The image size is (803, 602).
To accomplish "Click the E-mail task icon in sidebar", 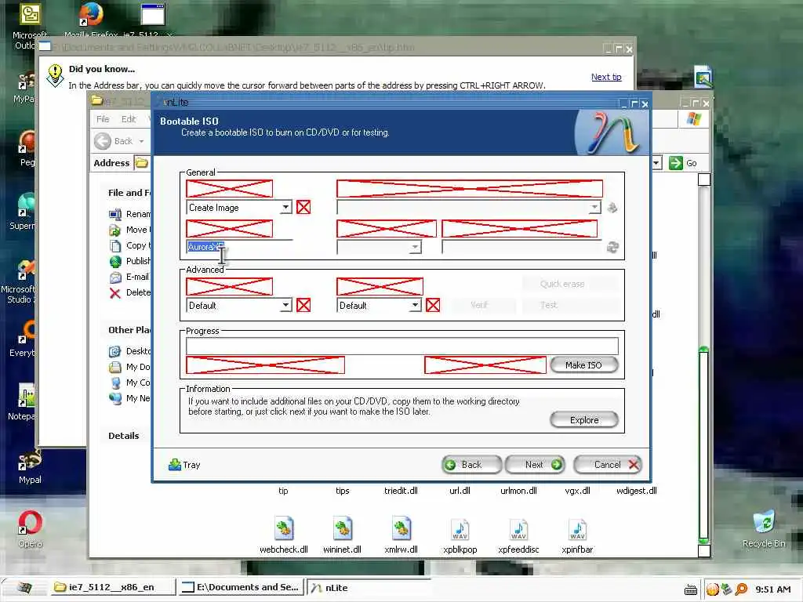I will click(114, 277).
